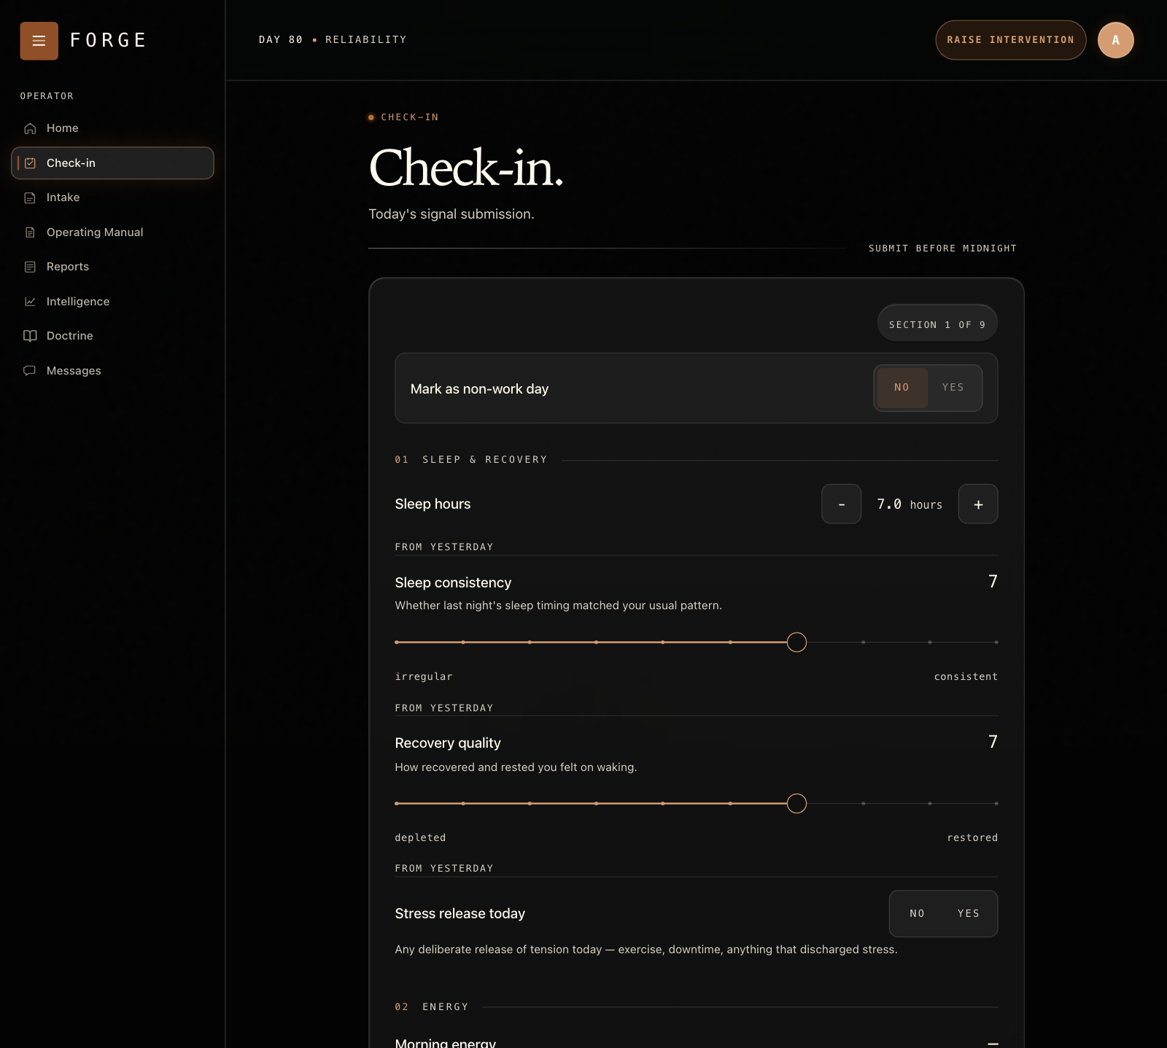Open the Operating Manual section
Image resolution: width=1167 pixels, height=1048 pixels.
tap(112, 232)
